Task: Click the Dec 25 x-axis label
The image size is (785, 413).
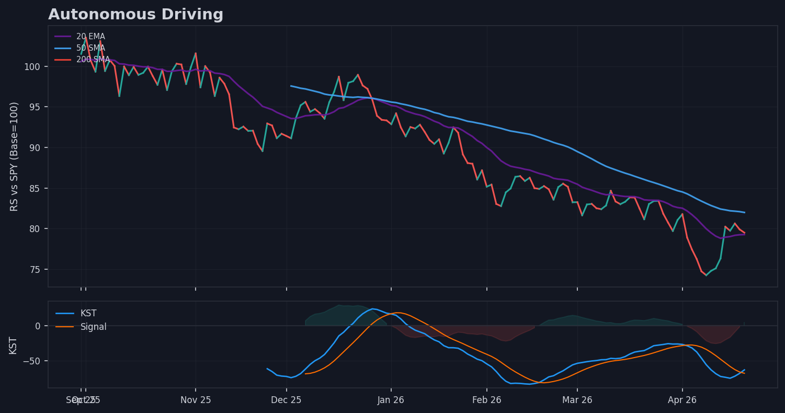Action: pos(286,400)
